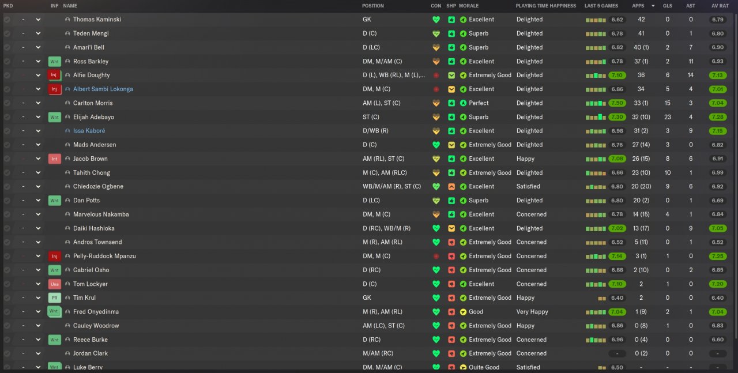Click Thomas Kaminski's green heart condition icon
Screen dimensions: 738x373
436,20
